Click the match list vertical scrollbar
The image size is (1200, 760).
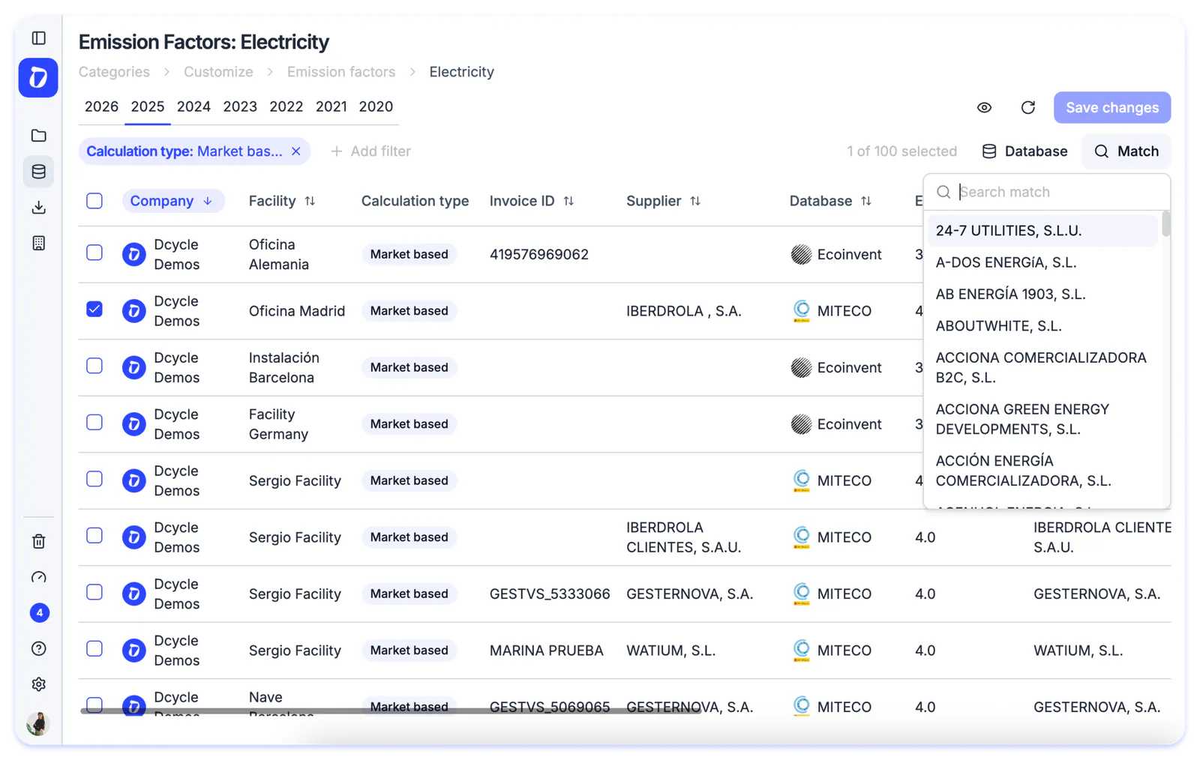(x=1165, y=223)
